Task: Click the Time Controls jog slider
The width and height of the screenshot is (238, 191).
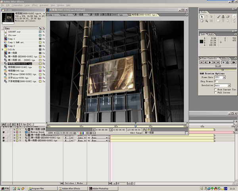Action: [218, 66]
